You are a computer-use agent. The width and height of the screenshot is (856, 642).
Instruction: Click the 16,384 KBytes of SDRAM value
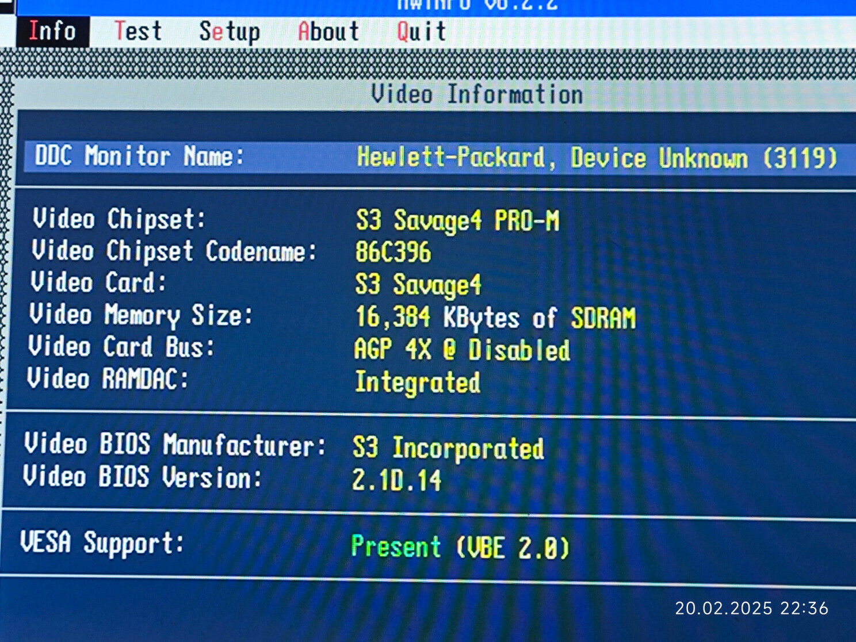(x=495, y=318)
